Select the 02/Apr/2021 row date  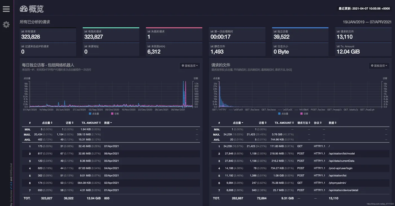(x=111, y=183)
